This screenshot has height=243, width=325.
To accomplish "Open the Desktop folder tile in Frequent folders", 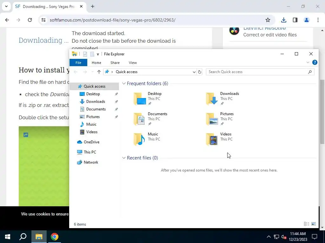I will [148, 98].
